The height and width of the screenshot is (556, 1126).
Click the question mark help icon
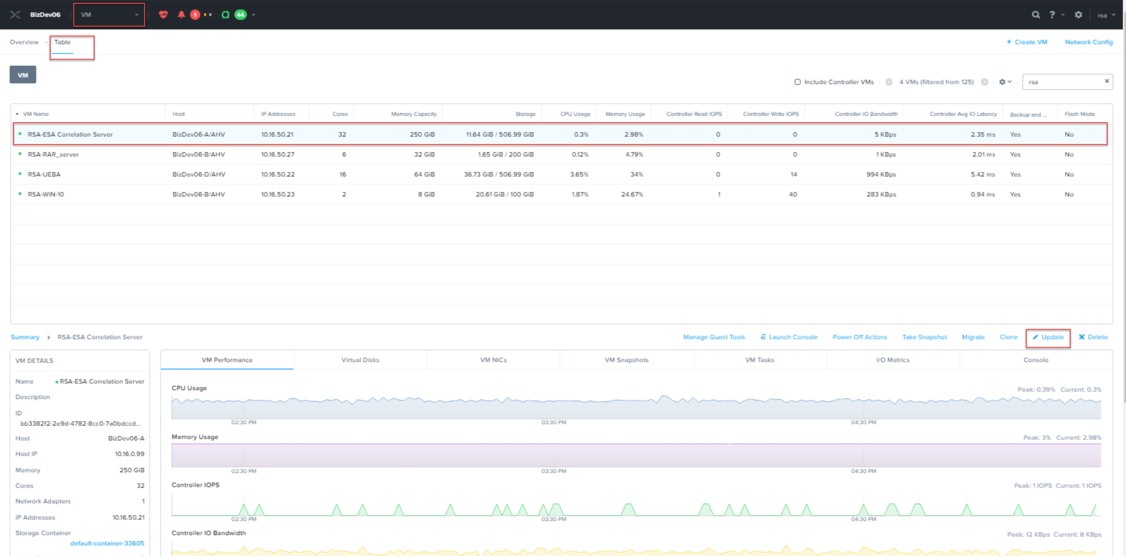[x=1052, y=14]
